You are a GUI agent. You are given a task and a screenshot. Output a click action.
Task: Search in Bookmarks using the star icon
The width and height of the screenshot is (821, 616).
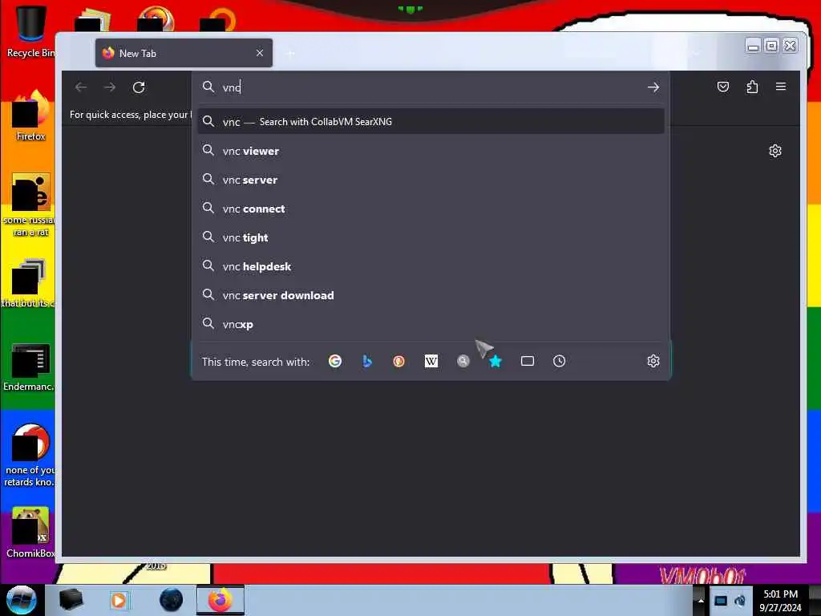tap(495, 361)
